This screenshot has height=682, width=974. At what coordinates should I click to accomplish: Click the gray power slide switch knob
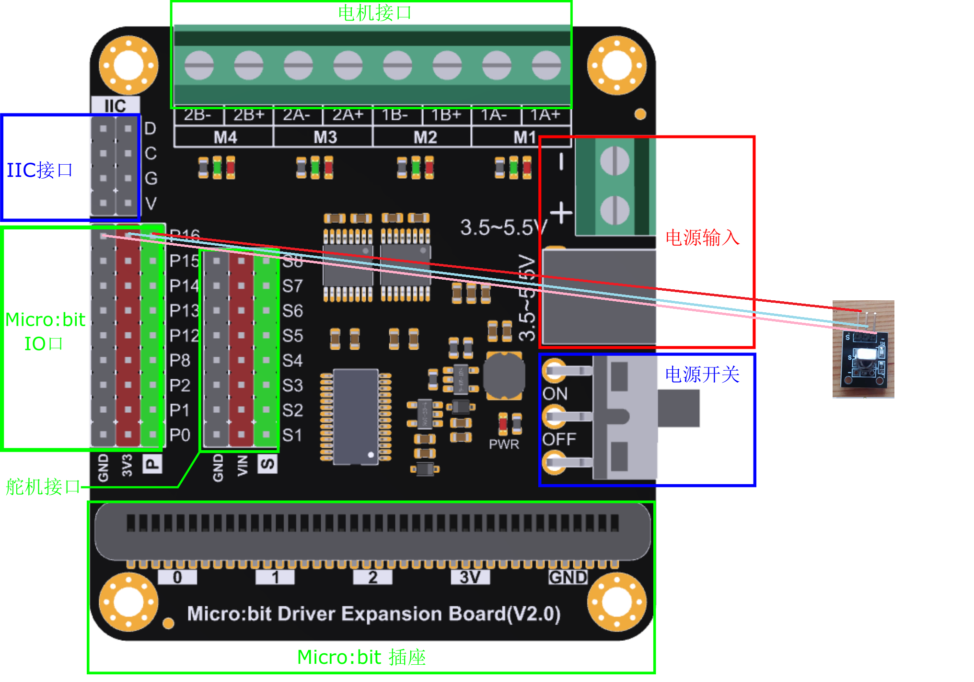coord(678,409)
